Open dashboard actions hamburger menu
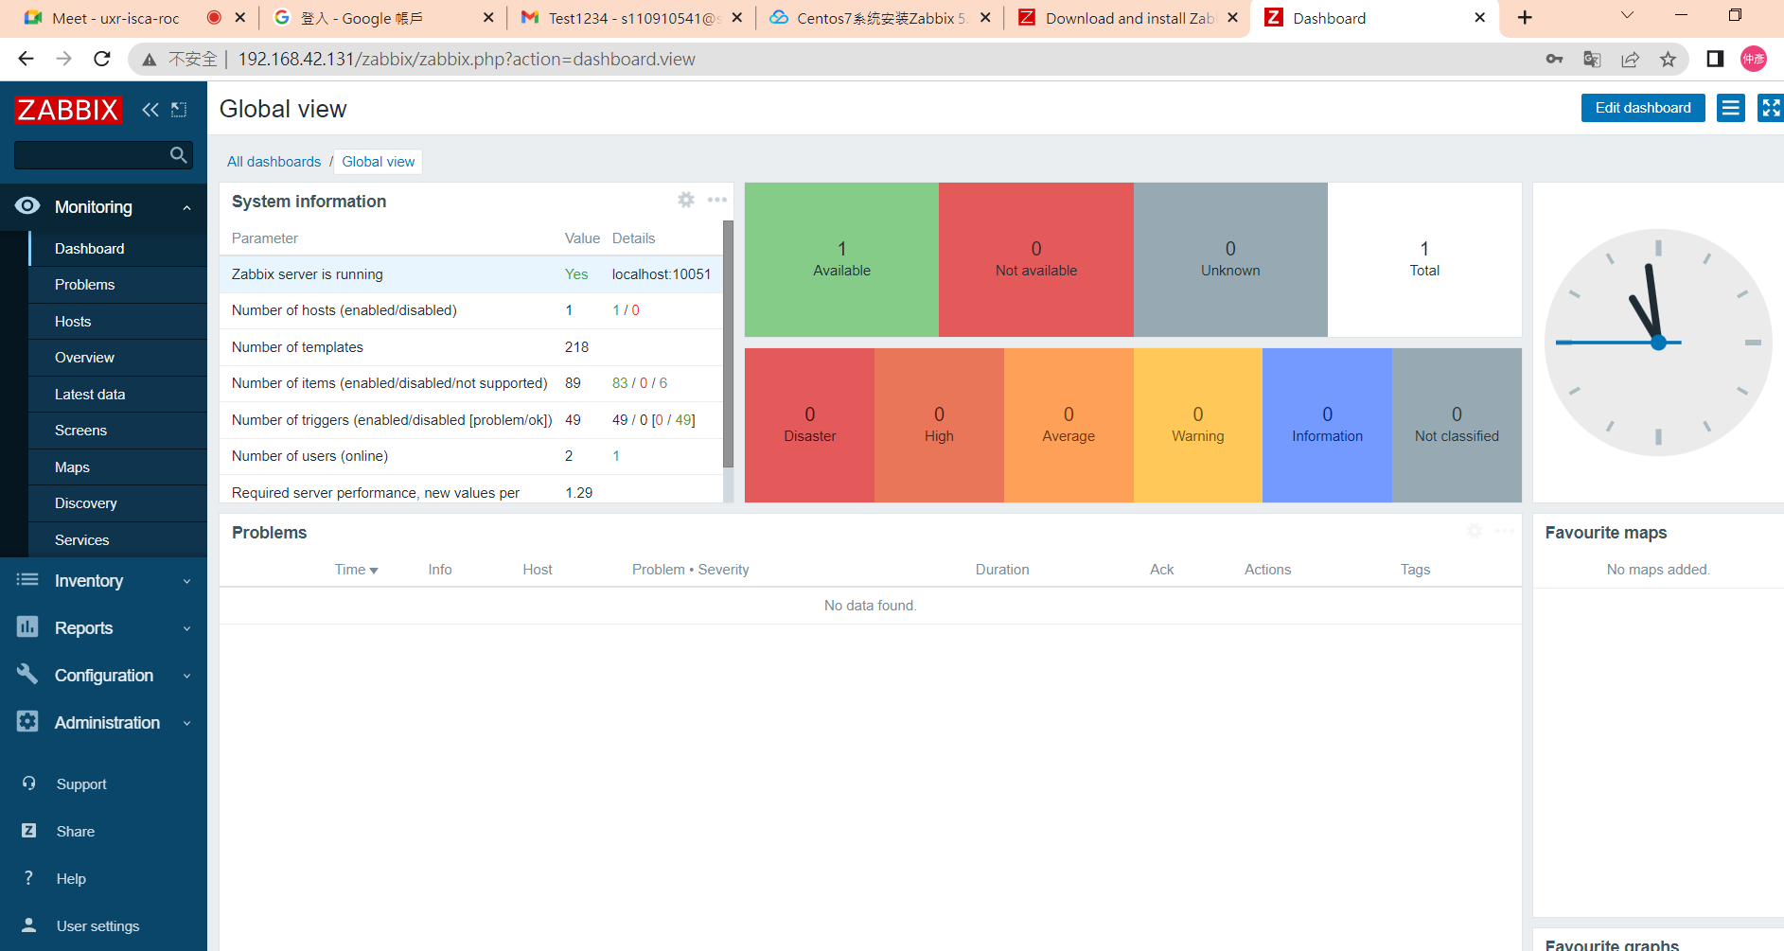 1731,108
